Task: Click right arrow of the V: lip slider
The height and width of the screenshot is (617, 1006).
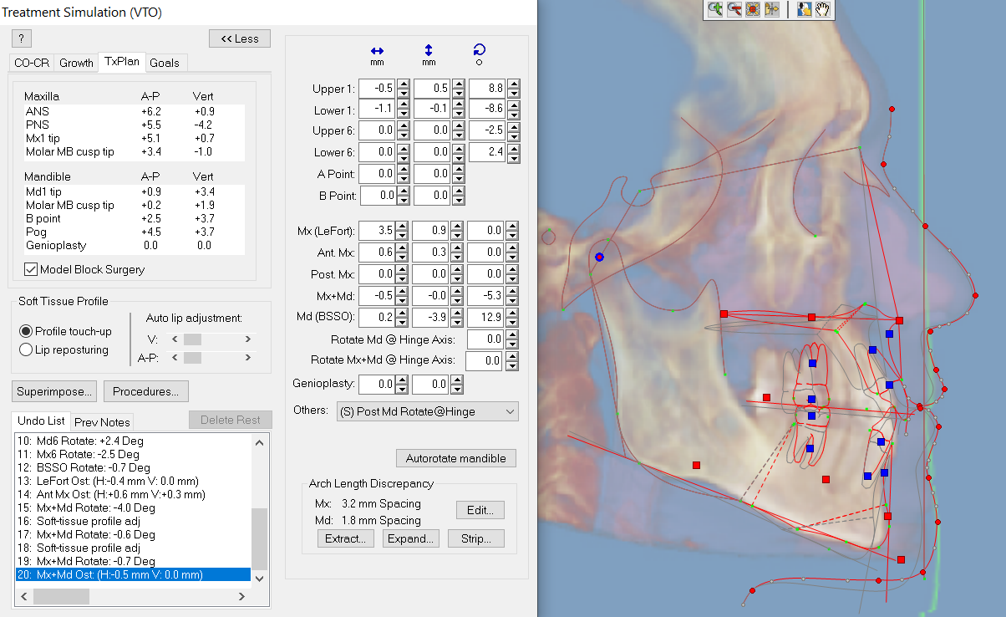Action: point(247,339)
